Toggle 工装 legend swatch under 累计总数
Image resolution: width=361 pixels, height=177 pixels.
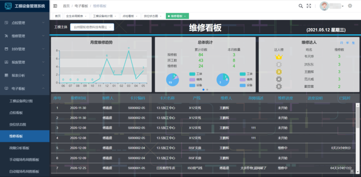tap(192, 74)
